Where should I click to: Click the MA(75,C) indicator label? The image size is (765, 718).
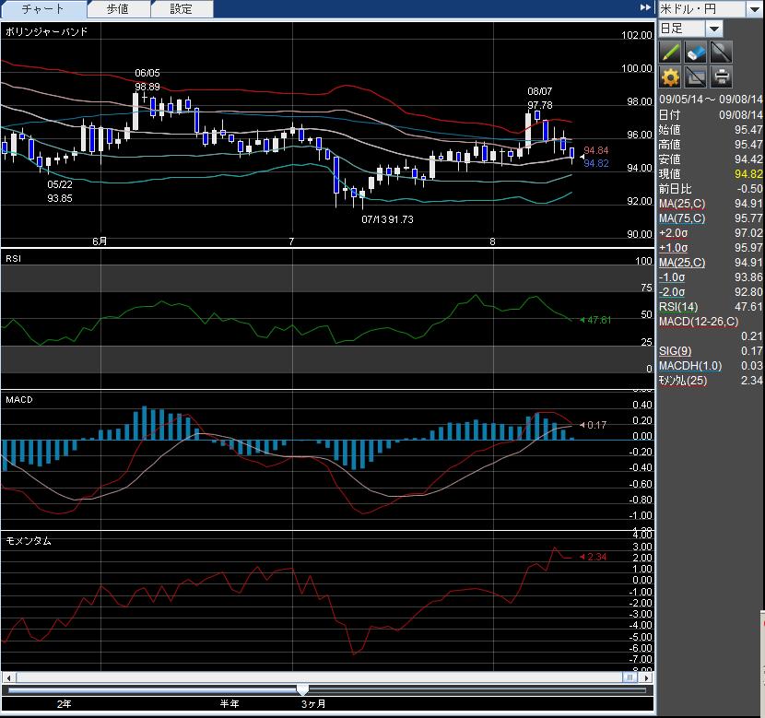click(683, 218)
